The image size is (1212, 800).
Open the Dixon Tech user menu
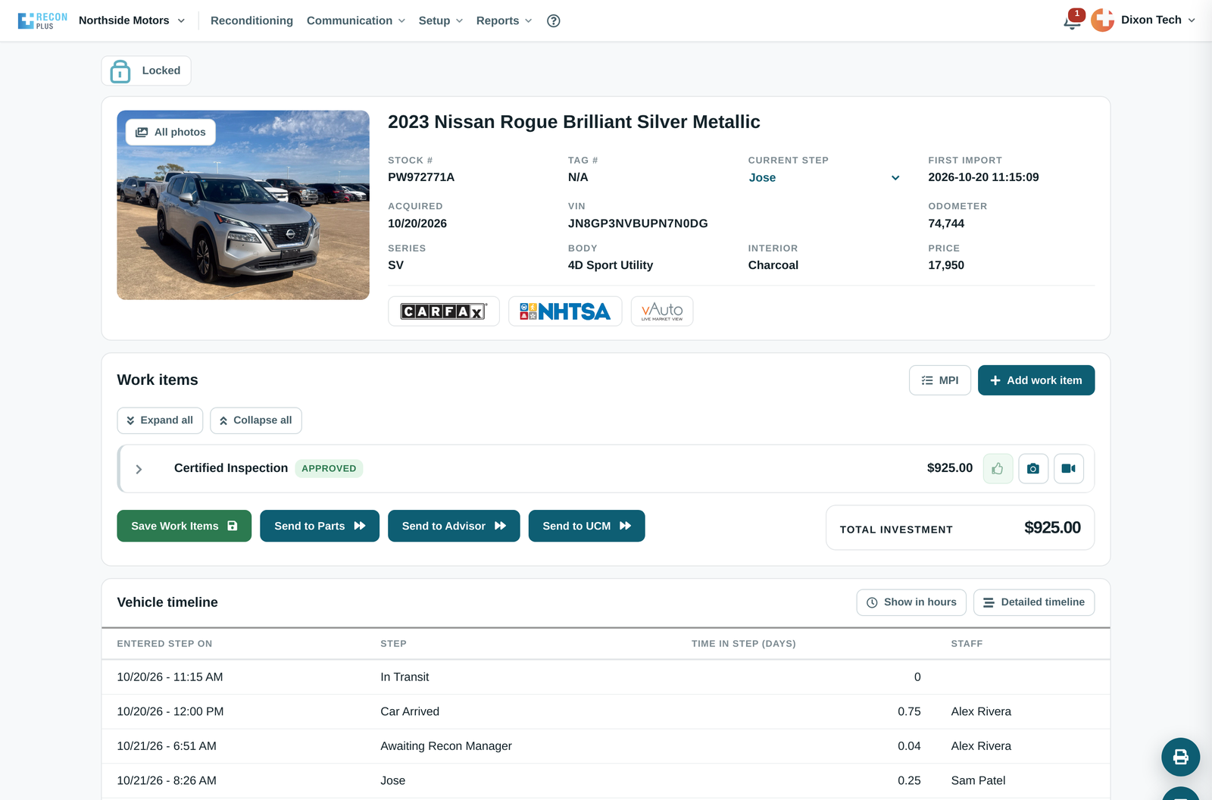[1158, 20]
